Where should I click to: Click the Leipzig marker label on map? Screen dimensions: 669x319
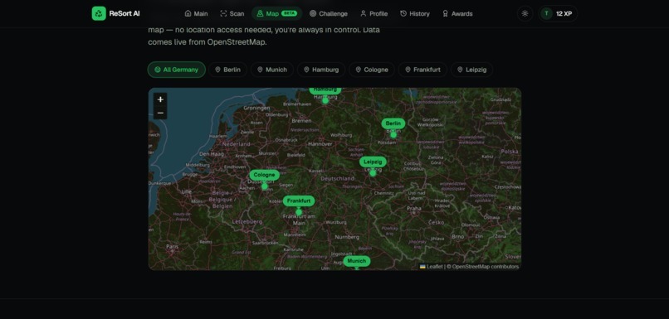373,162
